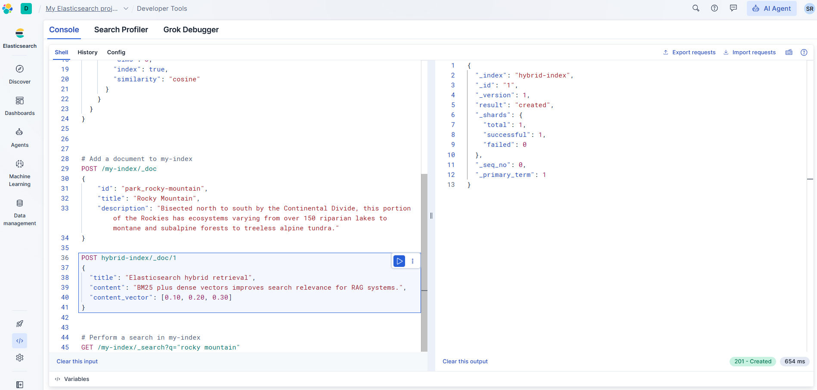
Task: Click Export requests
Action: 689,53
